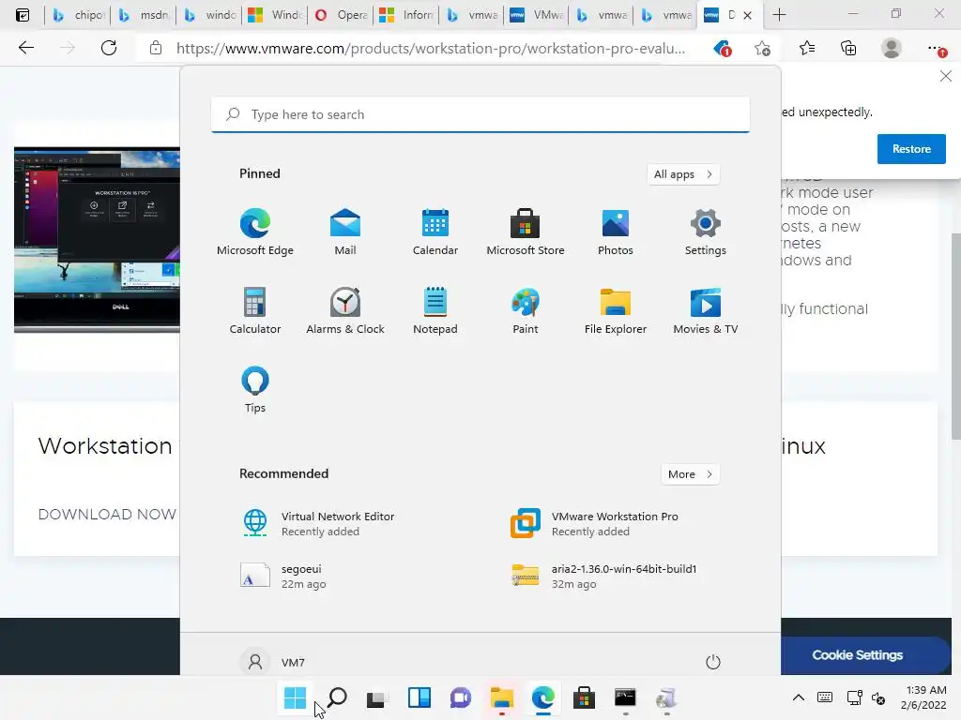The width and height of the screenshot is (961, 720).
Task: Switch to Edge on the taskbar
Action: 543,697
